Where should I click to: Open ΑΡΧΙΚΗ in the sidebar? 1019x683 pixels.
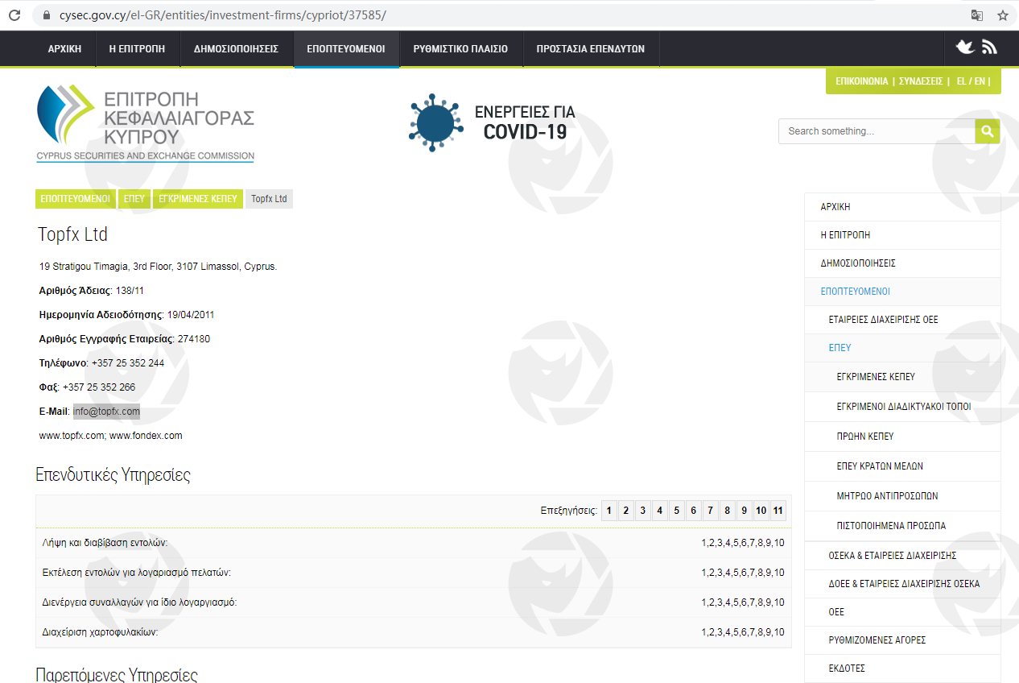[x=902, y=207]
